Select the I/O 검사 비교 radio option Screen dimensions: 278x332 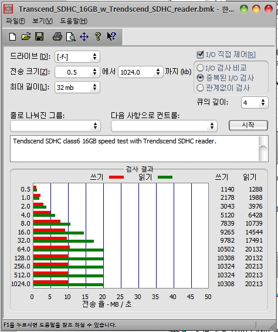[200, 68]
